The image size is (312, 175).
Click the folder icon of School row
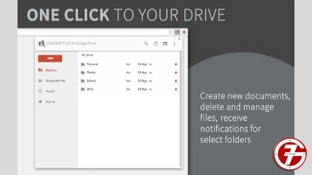click(83, 81)
